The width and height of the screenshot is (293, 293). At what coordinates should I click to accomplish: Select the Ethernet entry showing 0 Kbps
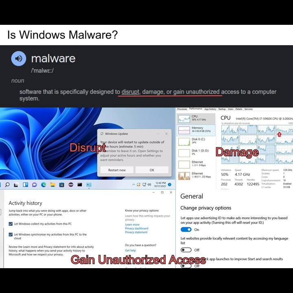(196, 164)
